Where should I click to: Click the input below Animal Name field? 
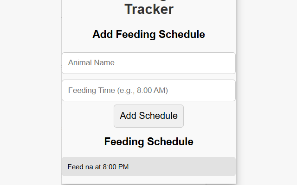click(x=148, y=90)
